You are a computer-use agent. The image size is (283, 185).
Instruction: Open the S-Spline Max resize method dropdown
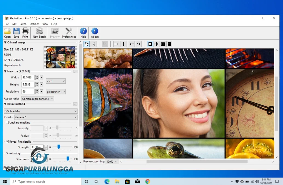click(x=41, y=111)
